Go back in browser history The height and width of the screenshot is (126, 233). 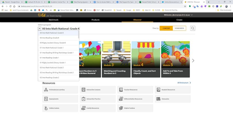point(2,6)
